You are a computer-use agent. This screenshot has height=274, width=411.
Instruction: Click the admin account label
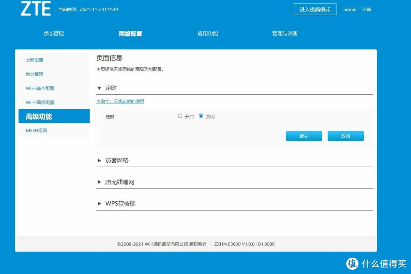(x=349, y=9)
